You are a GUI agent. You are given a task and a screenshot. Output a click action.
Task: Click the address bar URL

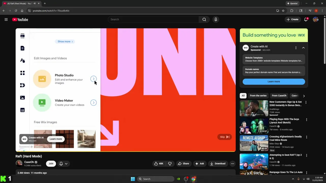point(51,11)
